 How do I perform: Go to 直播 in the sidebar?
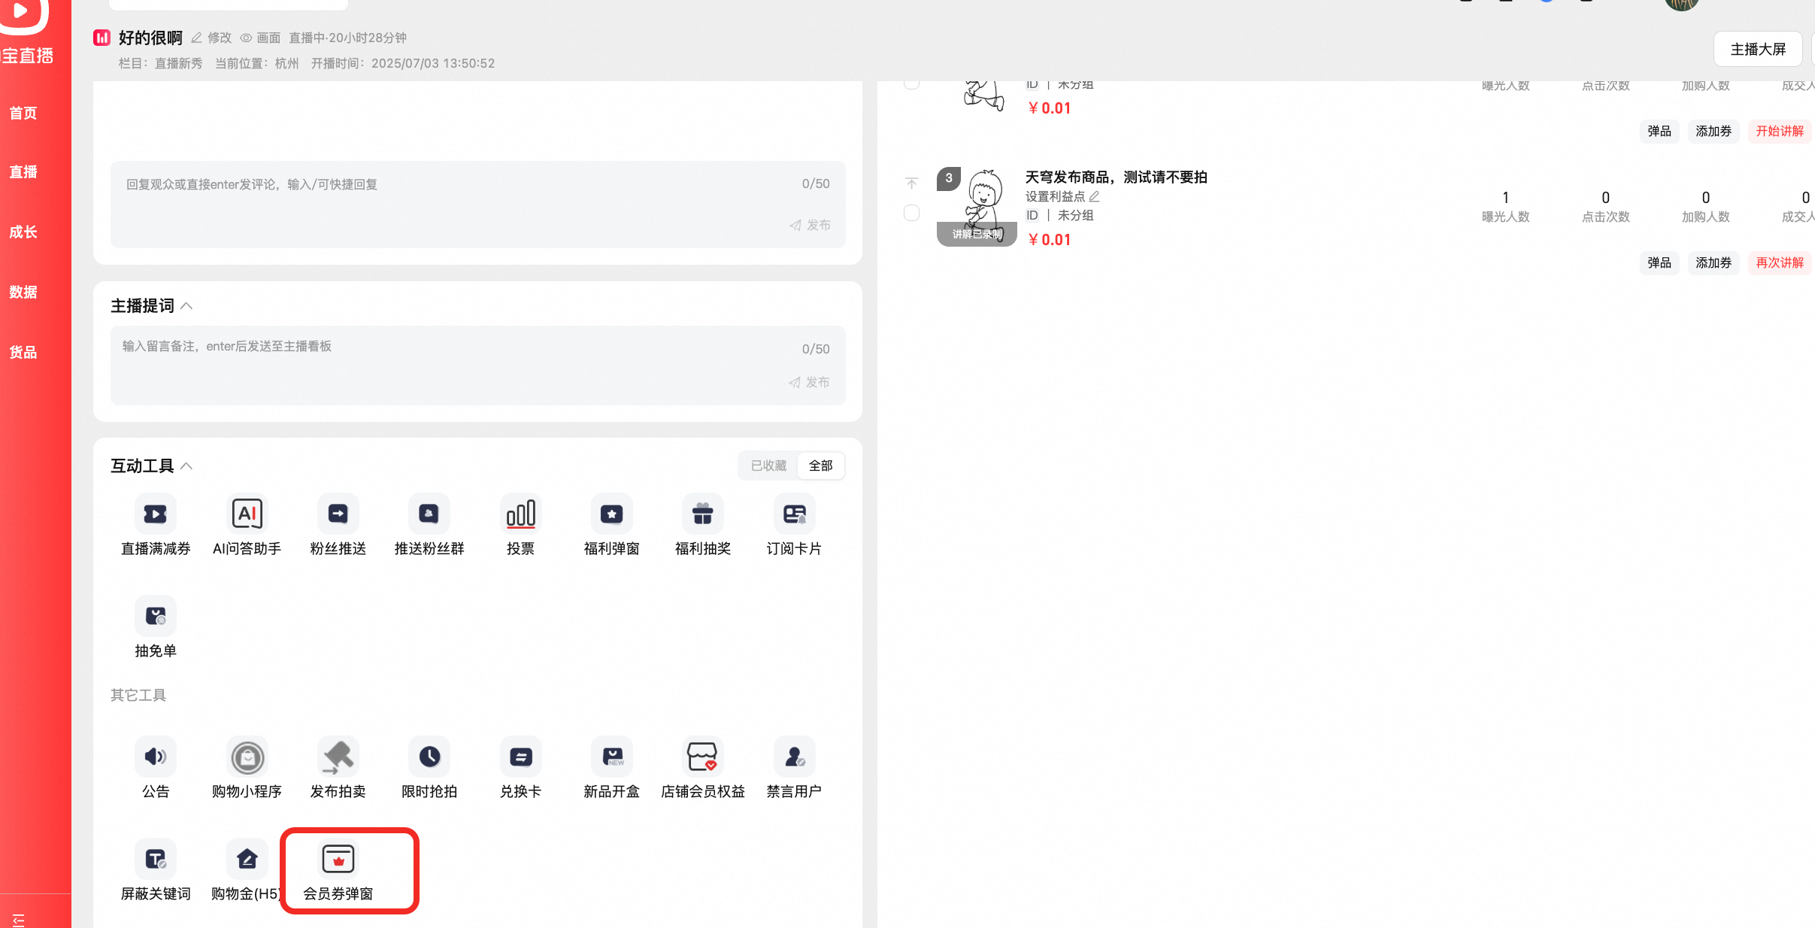[x=23, y=171]
